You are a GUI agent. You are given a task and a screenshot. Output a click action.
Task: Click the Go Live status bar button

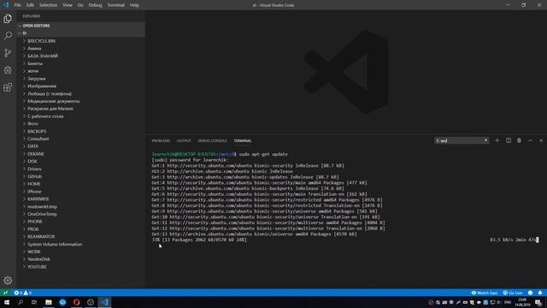513,293
